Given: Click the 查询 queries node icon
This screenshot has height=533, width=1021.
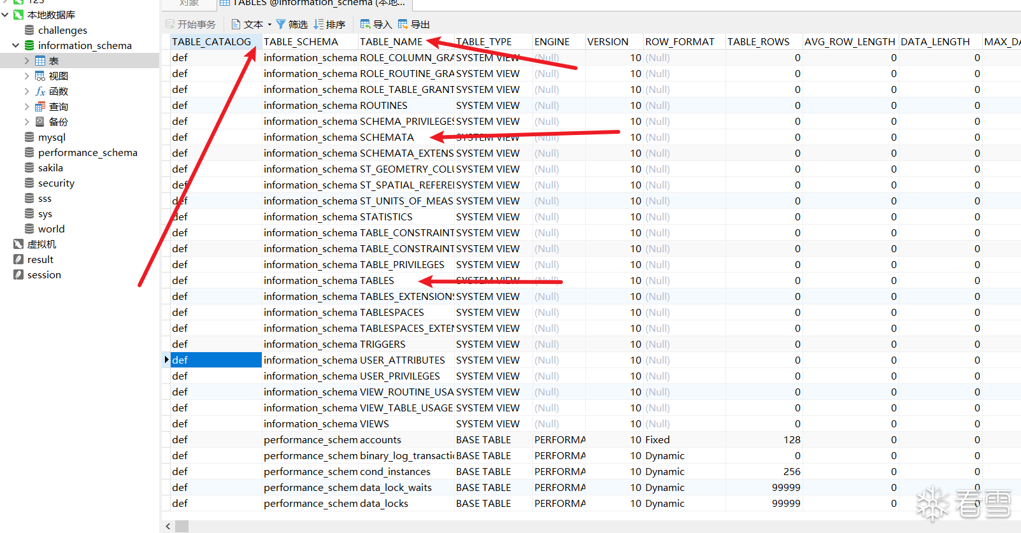Looking at the screenshot, I should point(40,106).
